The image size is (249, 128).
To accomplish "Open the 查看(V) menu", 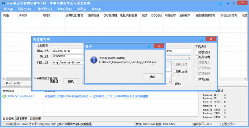I will [x=82, y=9].
